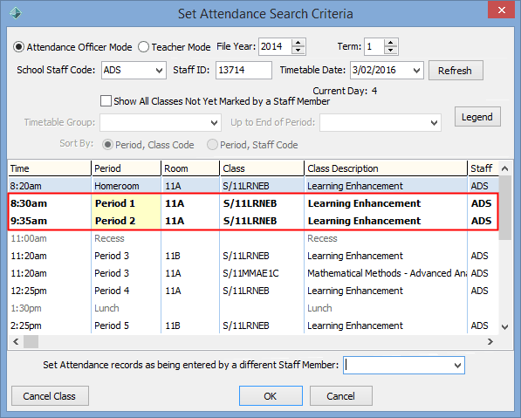The width and height of the screenshot is (521, 418).
Task: Select the 12:25pm Period 4 row
Action: pos(253,291)
